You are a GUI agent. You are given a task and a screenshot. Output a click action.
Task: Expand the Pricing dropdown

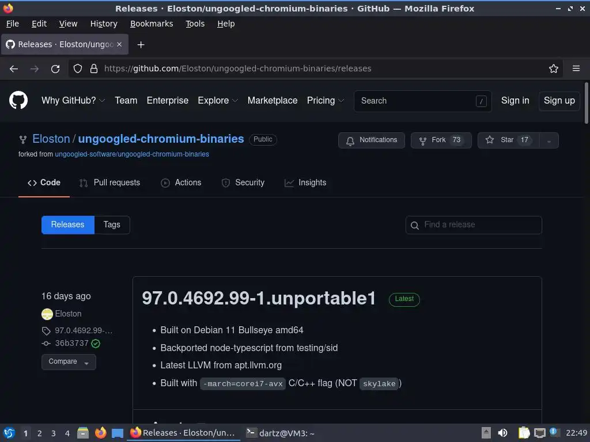pos(326,100)
